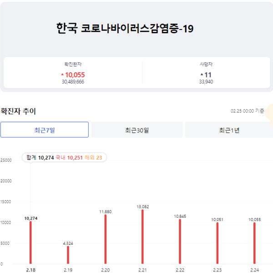Click the 합계 10,274 tooltip total
The width and height of the screenshot is (273, 275).
pyautogui.click(x=40, y=158)
